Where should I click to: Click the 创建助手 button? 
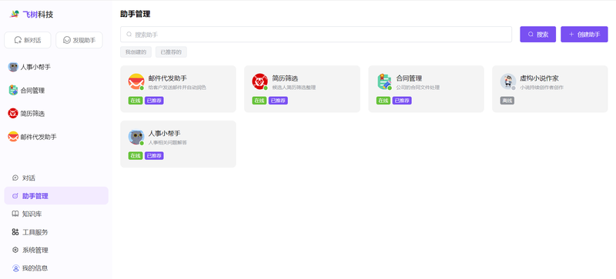click(x=584, y=34)
